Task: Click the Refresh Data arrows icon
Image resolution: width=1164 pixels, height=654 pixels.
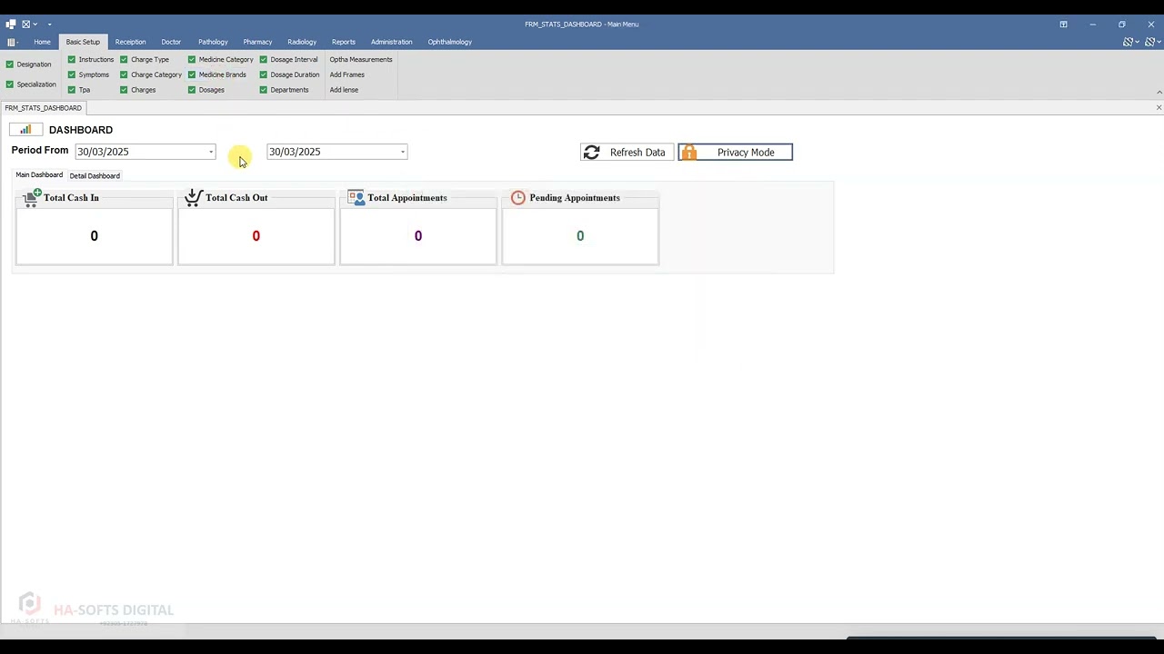Action: [592, 153]
